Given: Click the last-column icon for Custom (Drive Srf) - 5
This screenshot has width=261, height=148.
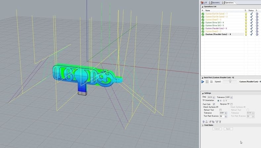Looking at the screenshot, I should 257,25.
